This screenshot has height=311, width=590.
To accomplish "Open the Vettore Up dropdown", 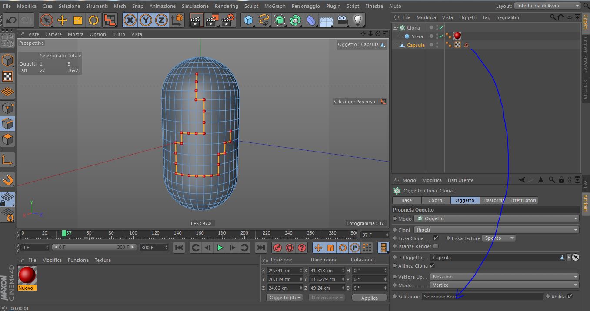I will pos(504,277).
